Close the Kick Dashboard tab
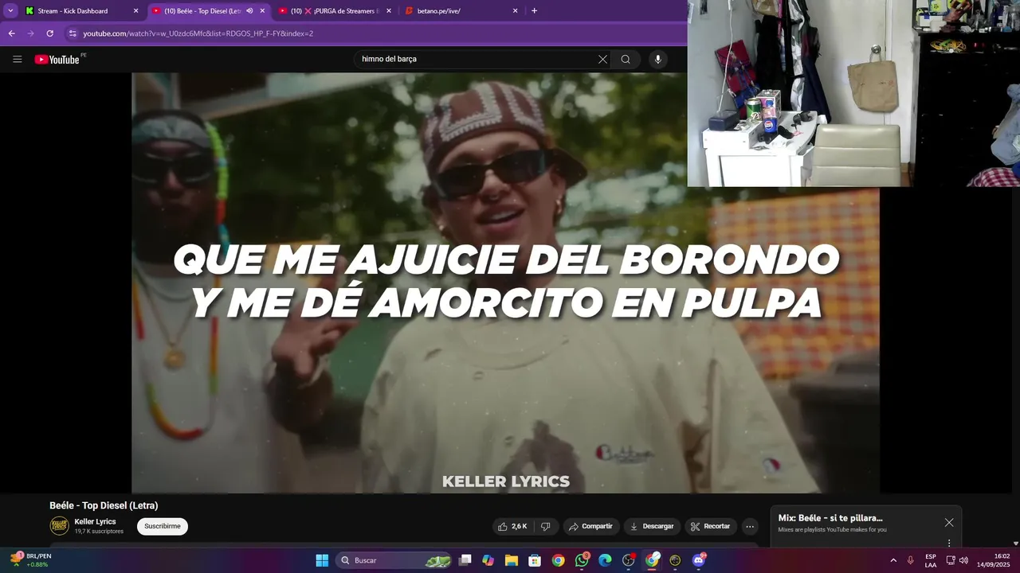The height and width of the screenshot is (573, 1020). (x=135, y=11)
